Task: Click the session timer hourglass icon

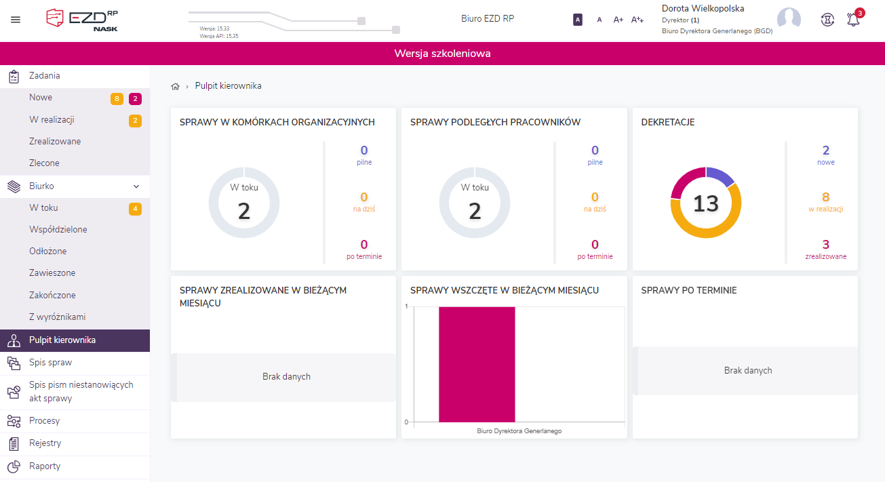Action: click(827, 20)
